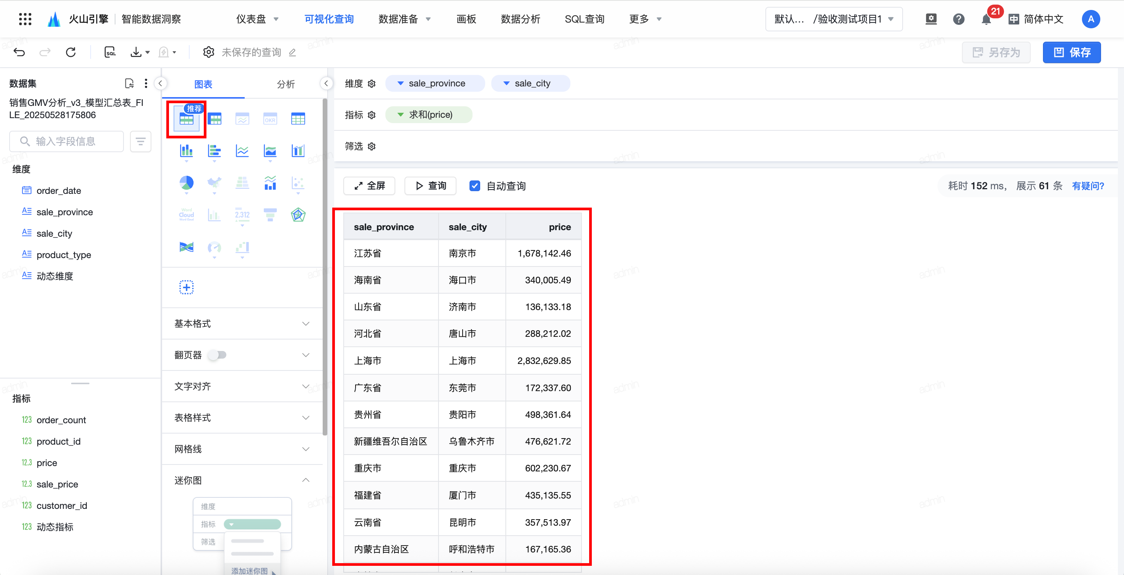1124x575 pixels.
Task: Open filter settings gear next to 筛选
Action: (x=372, y=146)
